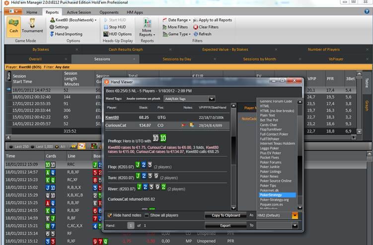This screenshot has height=245, width=373.
Task: Click the card-face icon in hand list toolbar
Action: 81,146
